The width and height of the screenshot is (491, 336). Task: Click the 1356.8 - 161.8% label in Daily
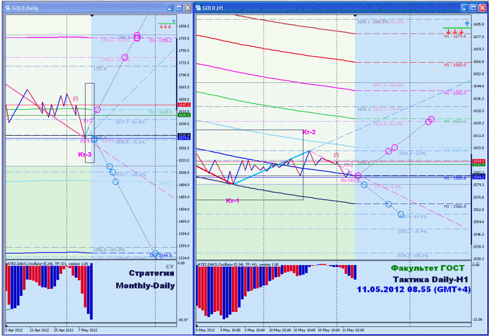tap(109, 250)
